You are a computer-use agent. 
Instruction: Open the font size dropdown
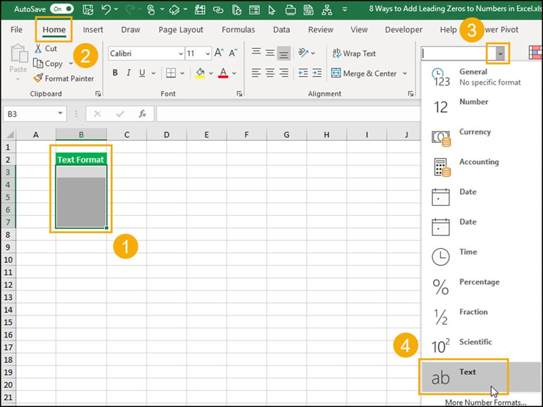pos(208,54)
